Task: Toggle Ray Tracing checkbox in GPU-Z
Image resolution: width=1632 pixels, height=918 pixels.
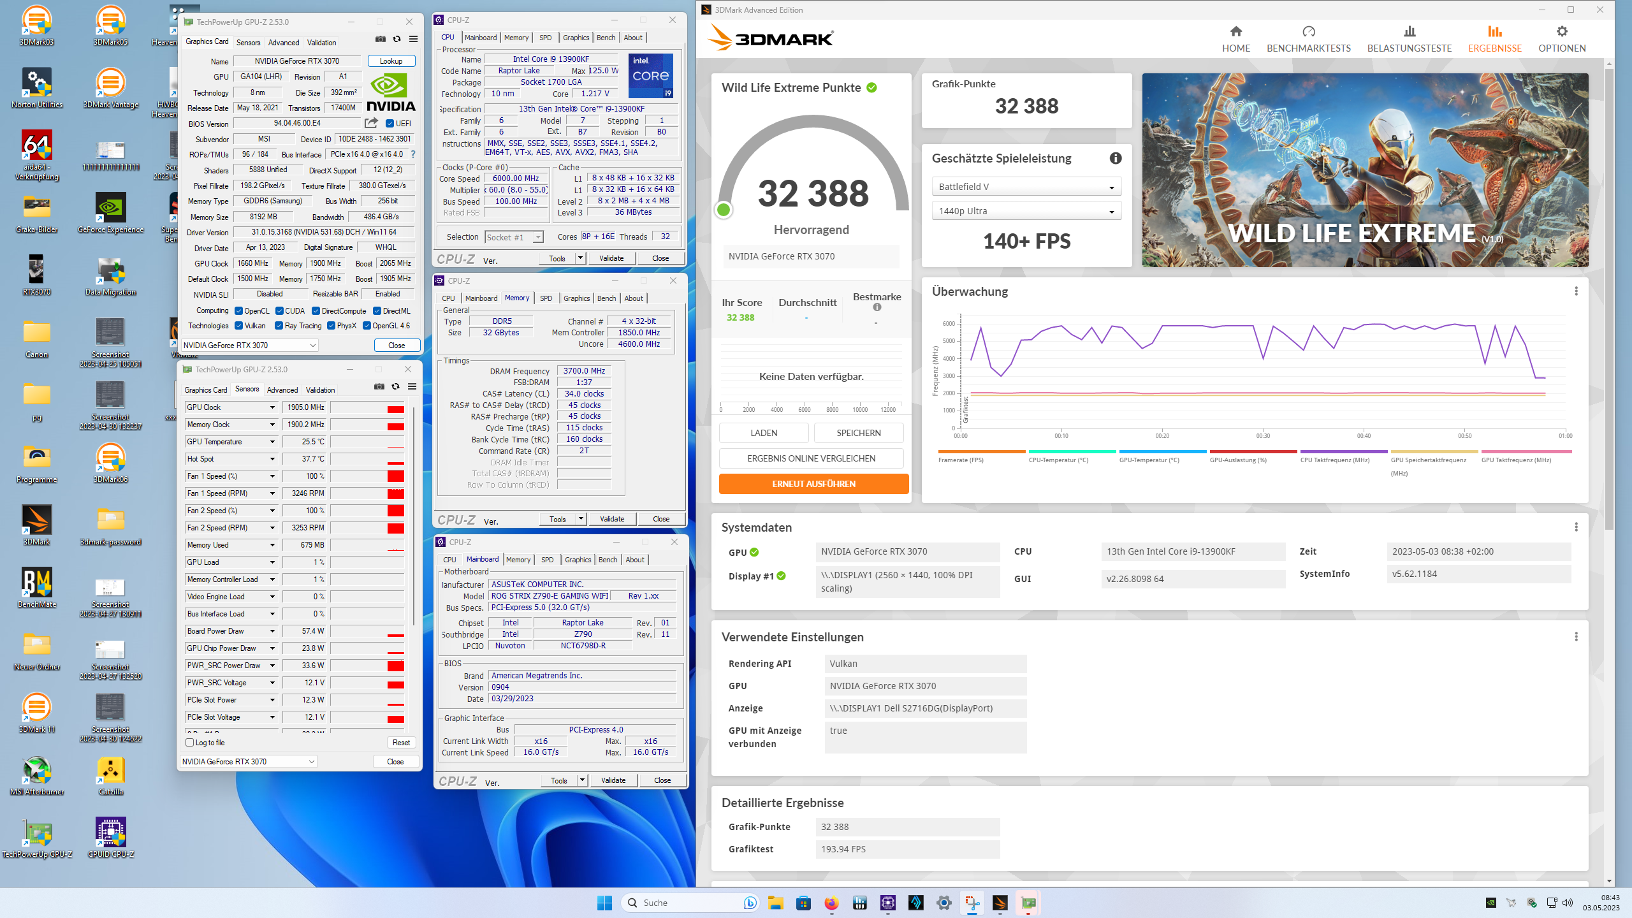Action: [x=279, y=326]
